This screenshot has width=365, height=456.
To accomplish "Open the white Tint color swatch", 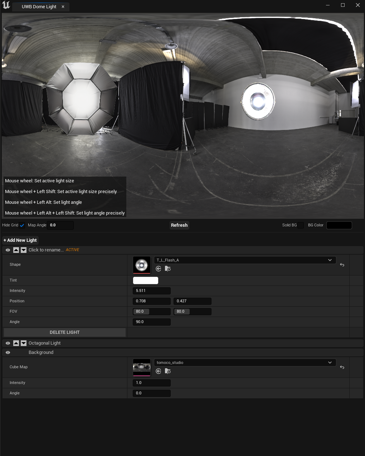I will (x=145, y=280).
